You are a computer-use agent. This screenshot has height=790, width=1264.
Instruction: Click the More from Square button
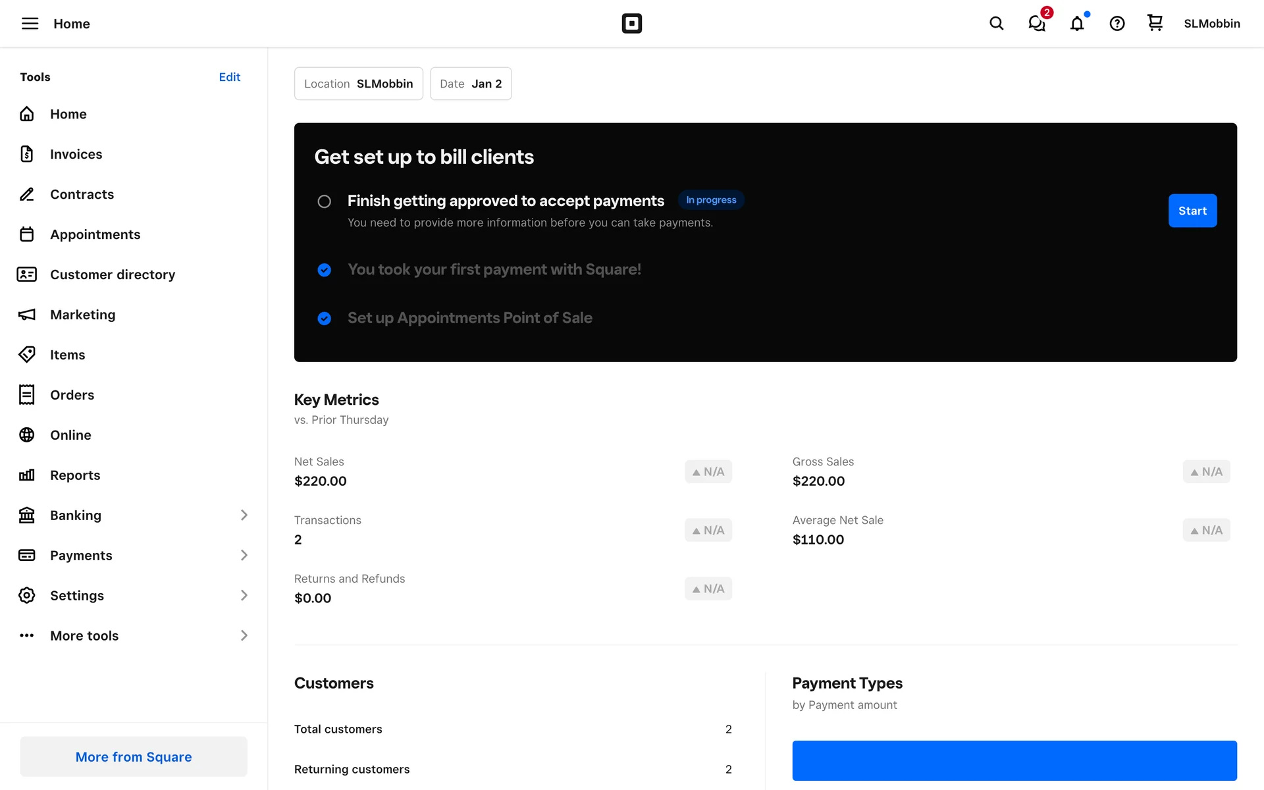134,756
